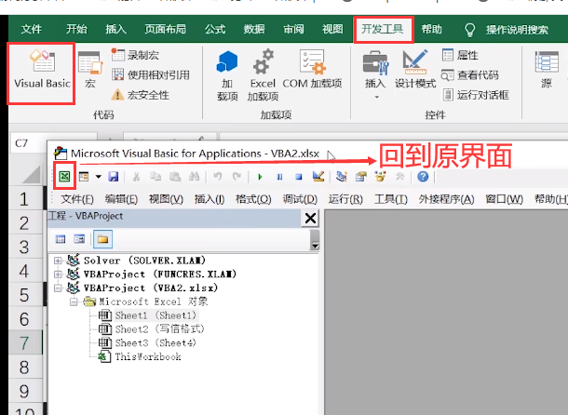This screenshot has height=415, width=568.
Task: Toggle Folders icon in Project panel
Action: click(102, 239)
